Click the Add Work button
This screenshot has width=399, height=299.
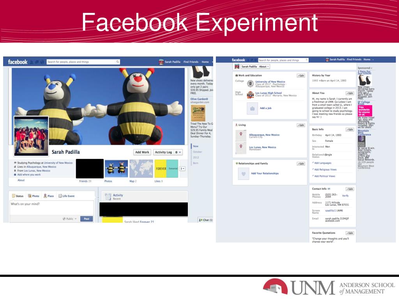pos(142,152)
